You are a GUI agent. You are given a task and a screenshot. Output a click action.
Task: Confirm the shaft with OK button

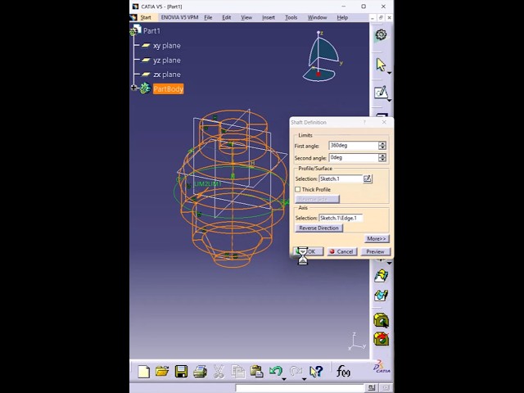tap(308, 251)
